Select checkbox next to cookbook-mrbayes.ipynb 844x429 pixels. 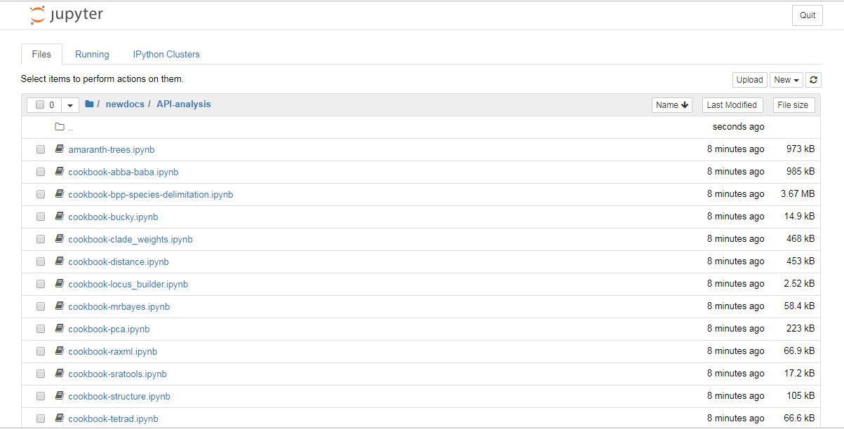[41, 306]
